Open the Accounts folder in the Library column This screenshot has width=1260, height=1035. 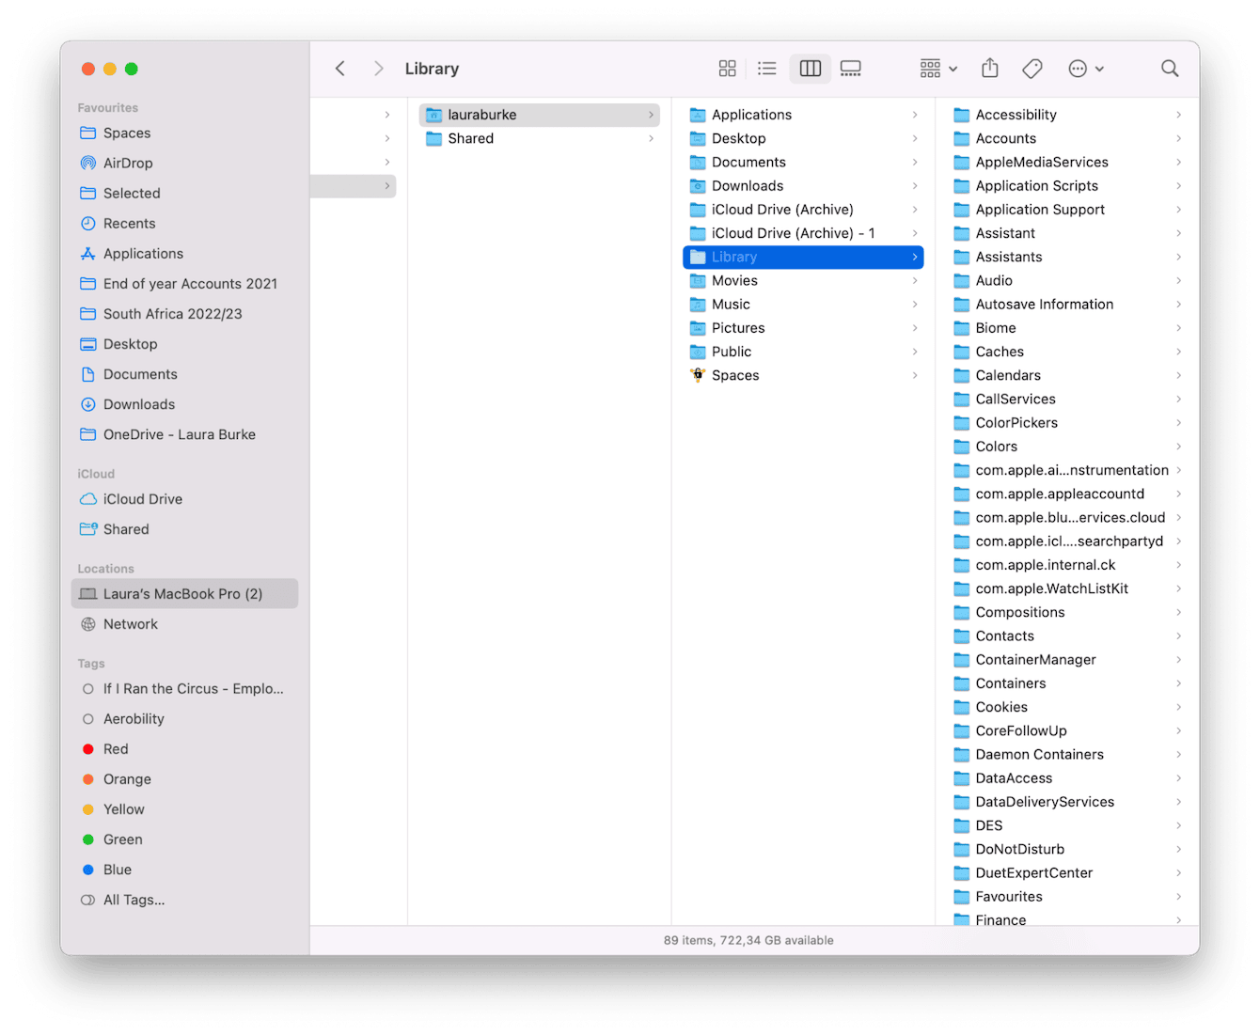point(1005,138)
